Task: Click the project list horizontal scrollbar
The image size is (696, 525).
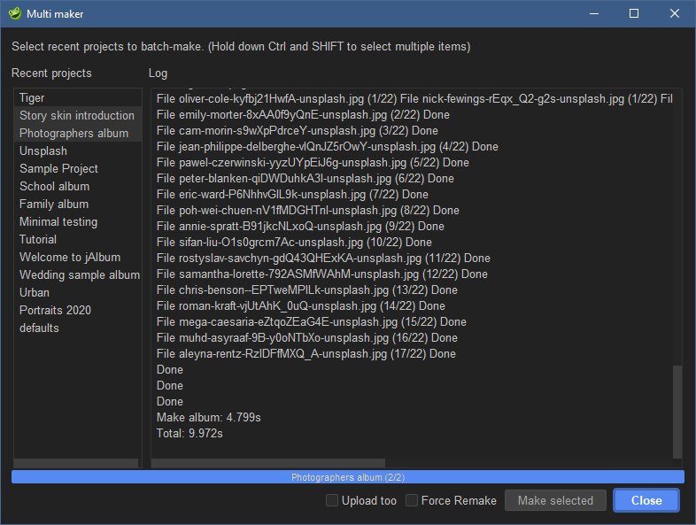Action: click(75, 463)
